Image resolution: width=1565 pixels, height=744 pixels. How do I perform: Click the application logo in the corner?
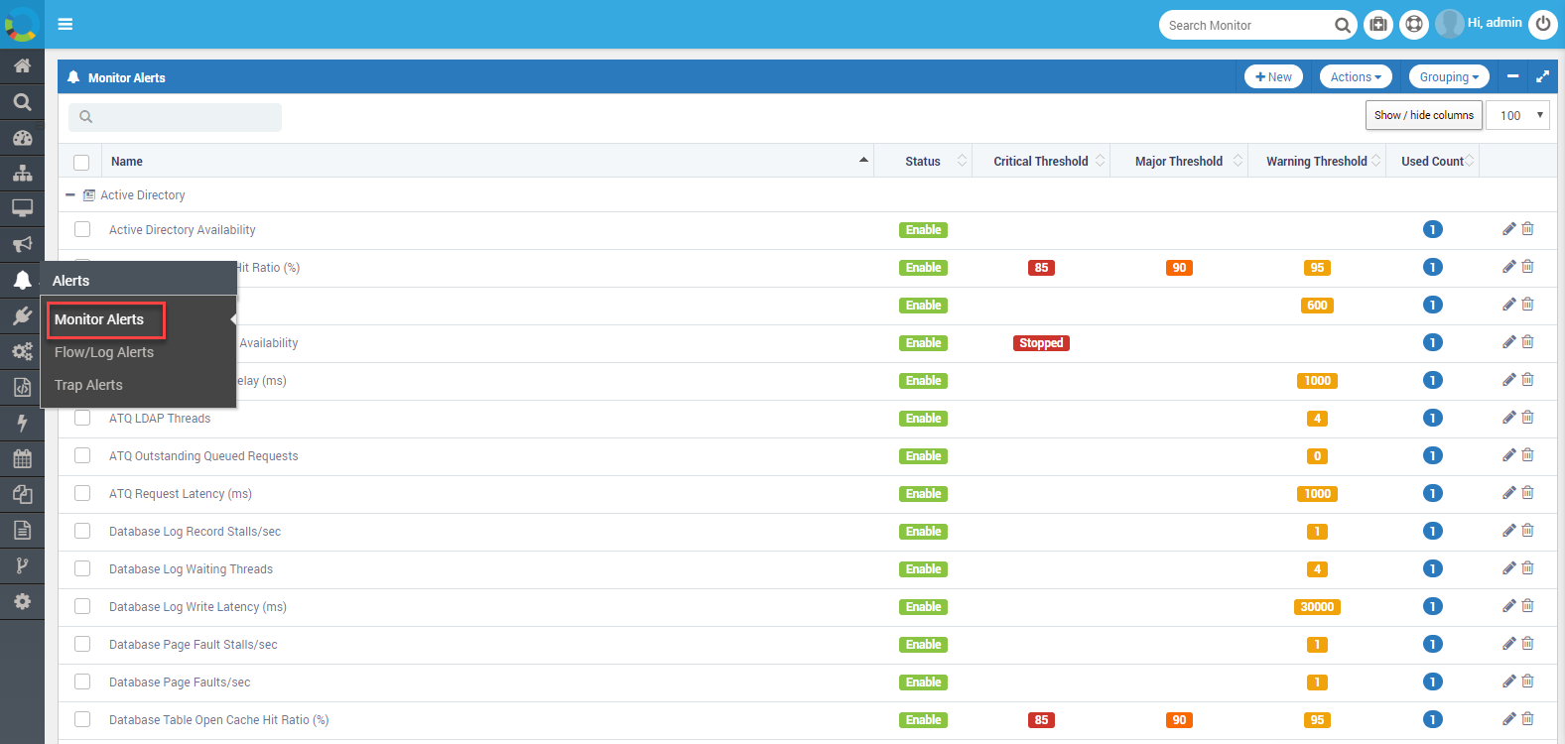click(x=22, y=24)
